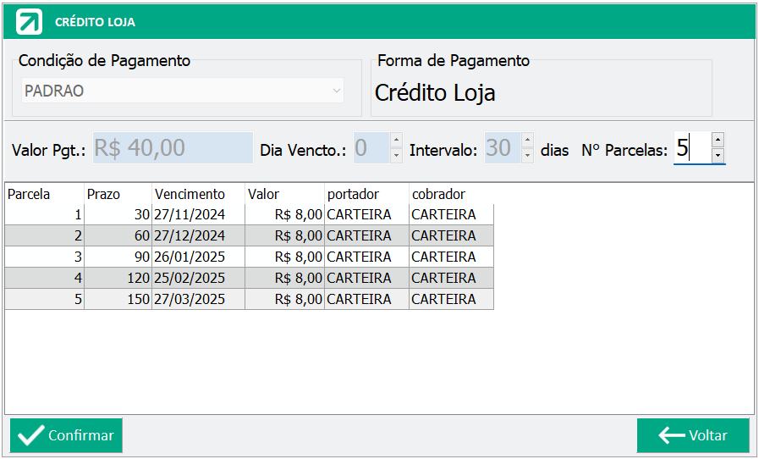759x459 pixels.
Task: Decrease Intervalo days with down arrow
Action: click(x=528, y=156)
